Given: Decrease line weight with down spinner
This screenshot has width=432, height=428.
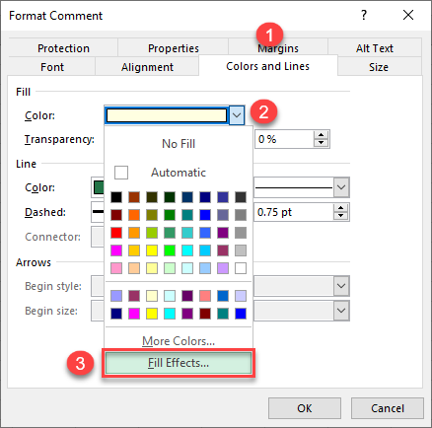Looking at the screenshot, I should pos(341,216).
